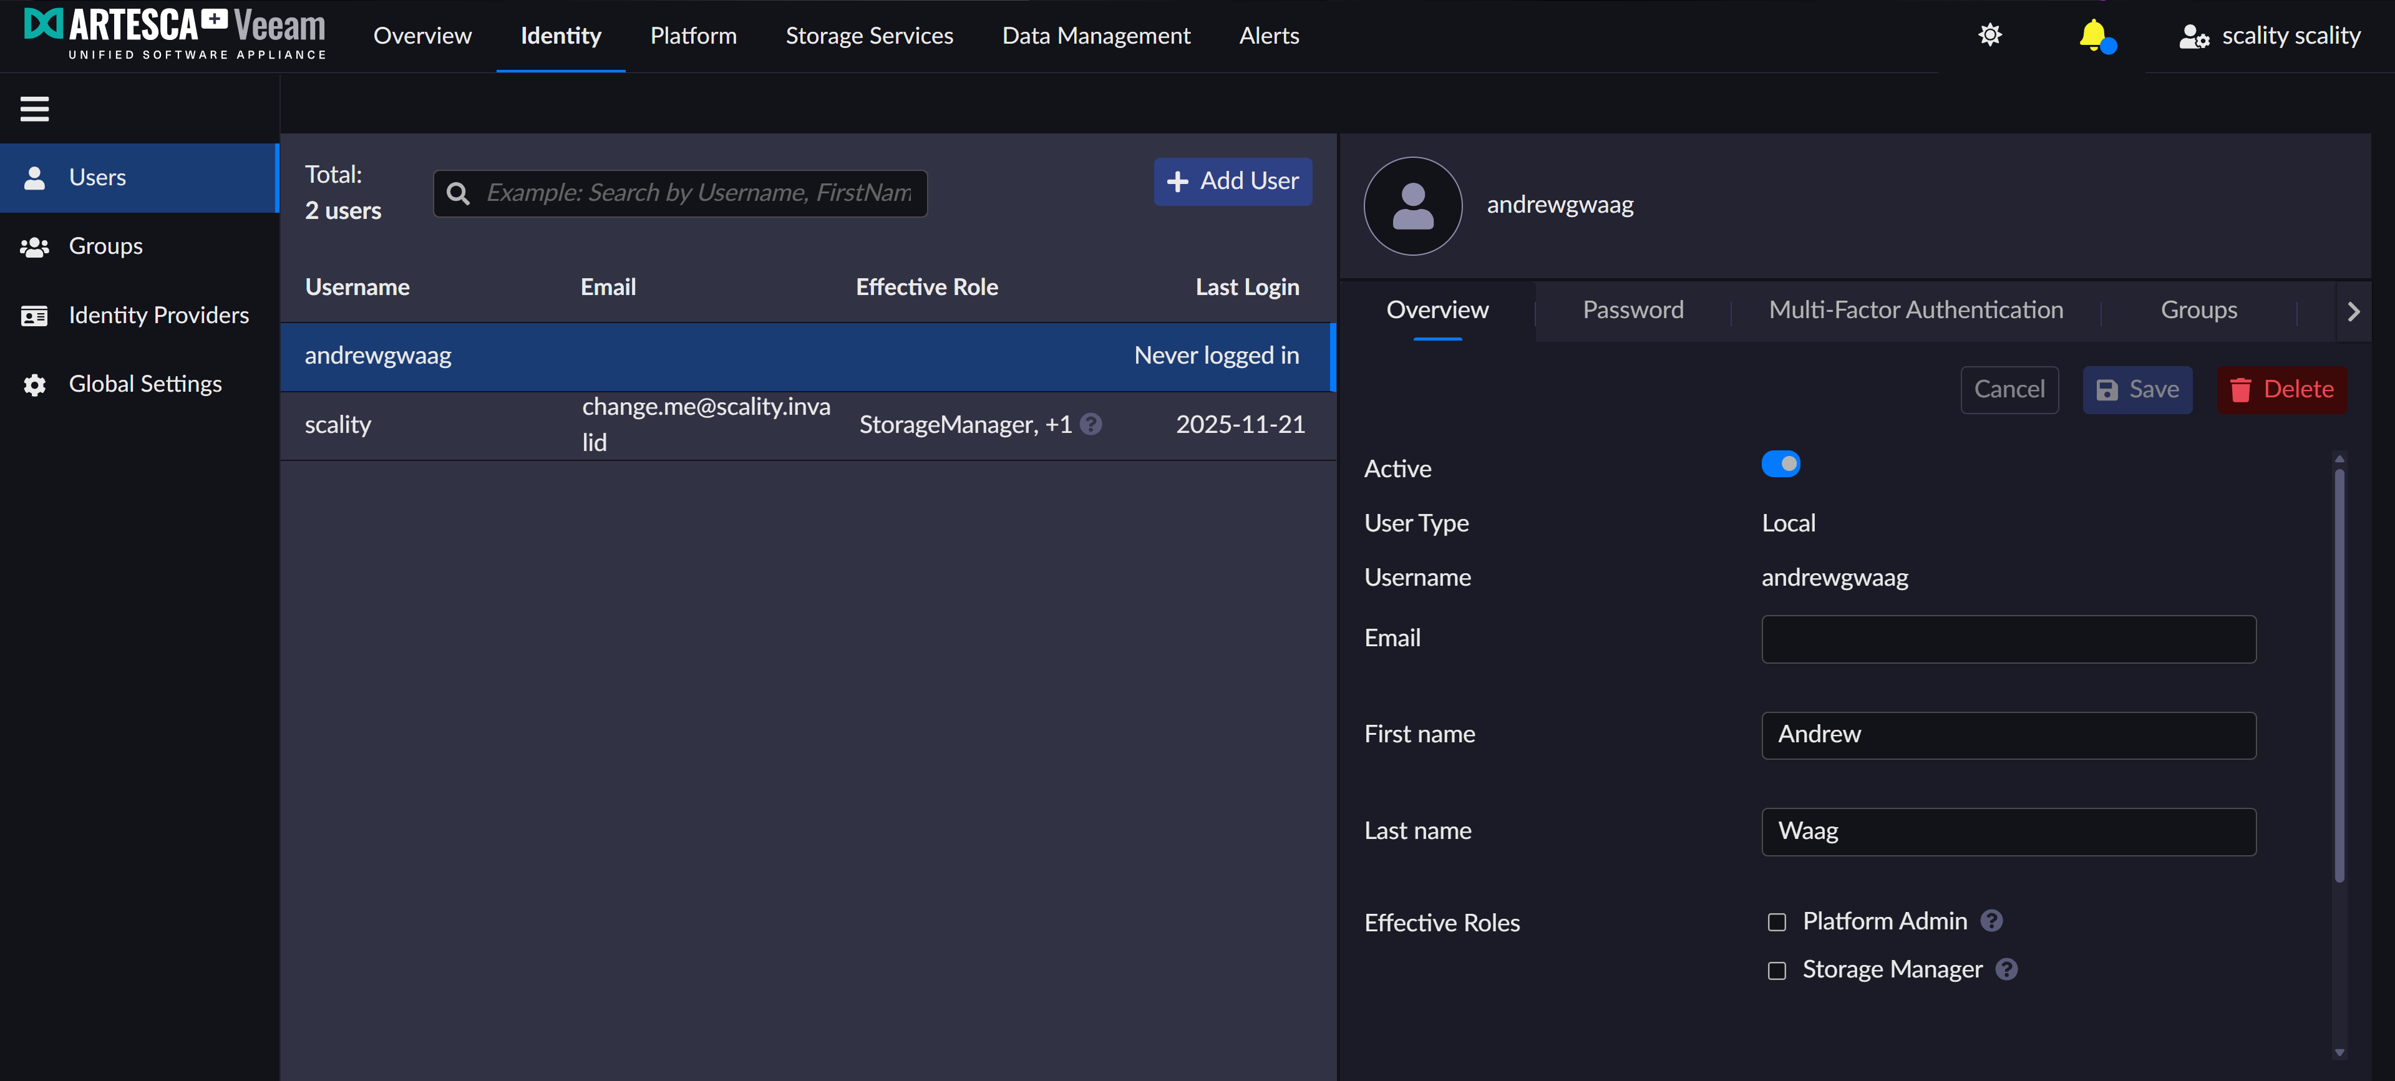2395x1081 pixels.
Task: Check the Storage Manager role checkbox
Action: tap(1777, 971)
